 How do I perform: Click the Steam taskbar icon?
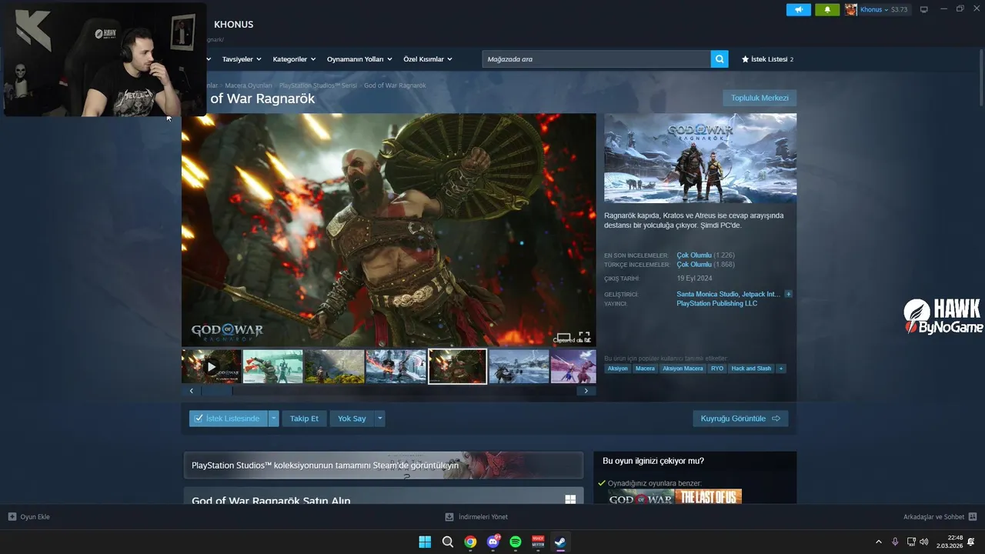click(x=560, y=542)
